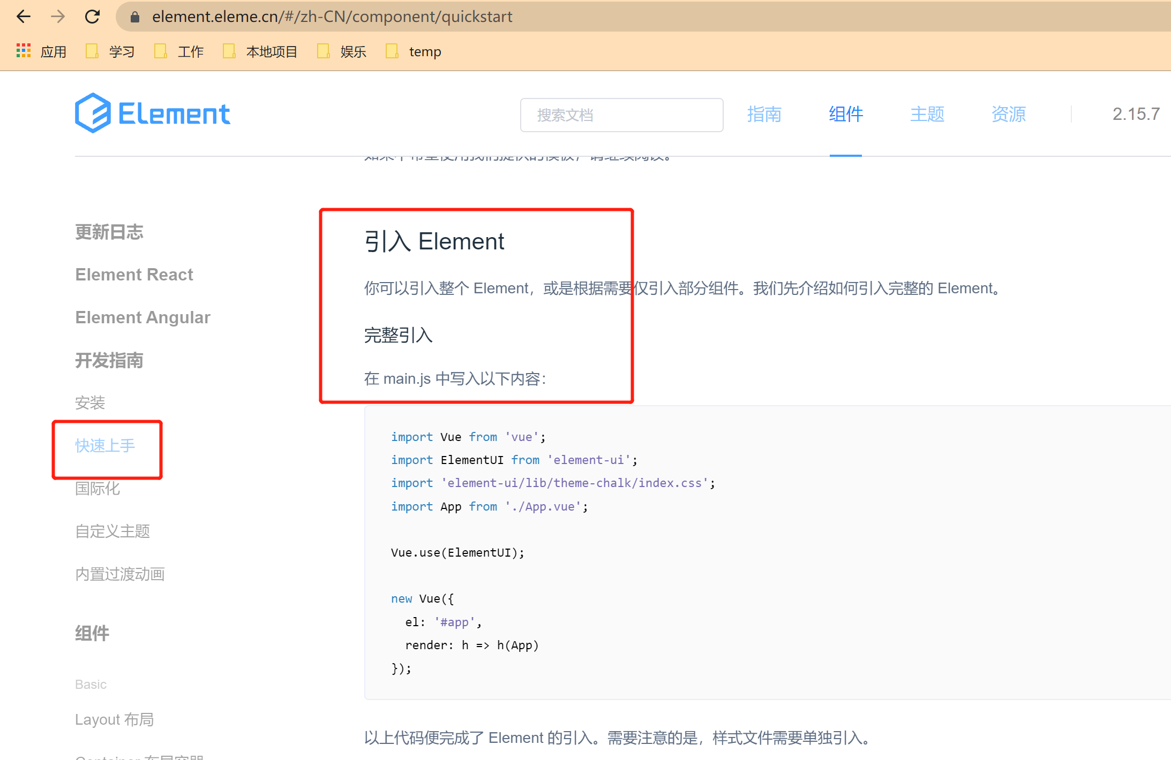Open the 指南 navigation tab
The height and width of the screenshot is (760, 1171).
(764, 114)
